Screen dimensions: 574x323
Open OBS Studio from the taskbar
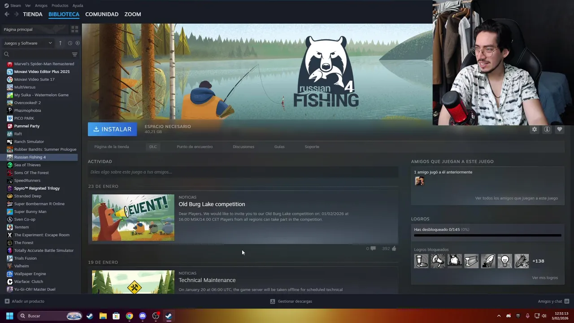coord(156,316)
